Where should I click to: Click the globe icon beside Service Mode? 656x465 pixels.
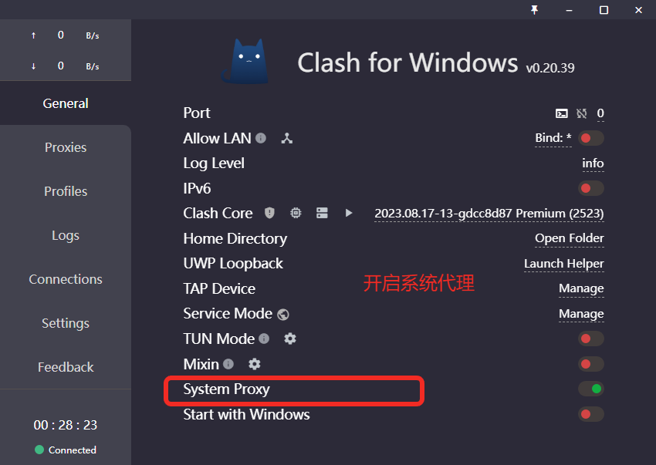click(x=282, y=314)
